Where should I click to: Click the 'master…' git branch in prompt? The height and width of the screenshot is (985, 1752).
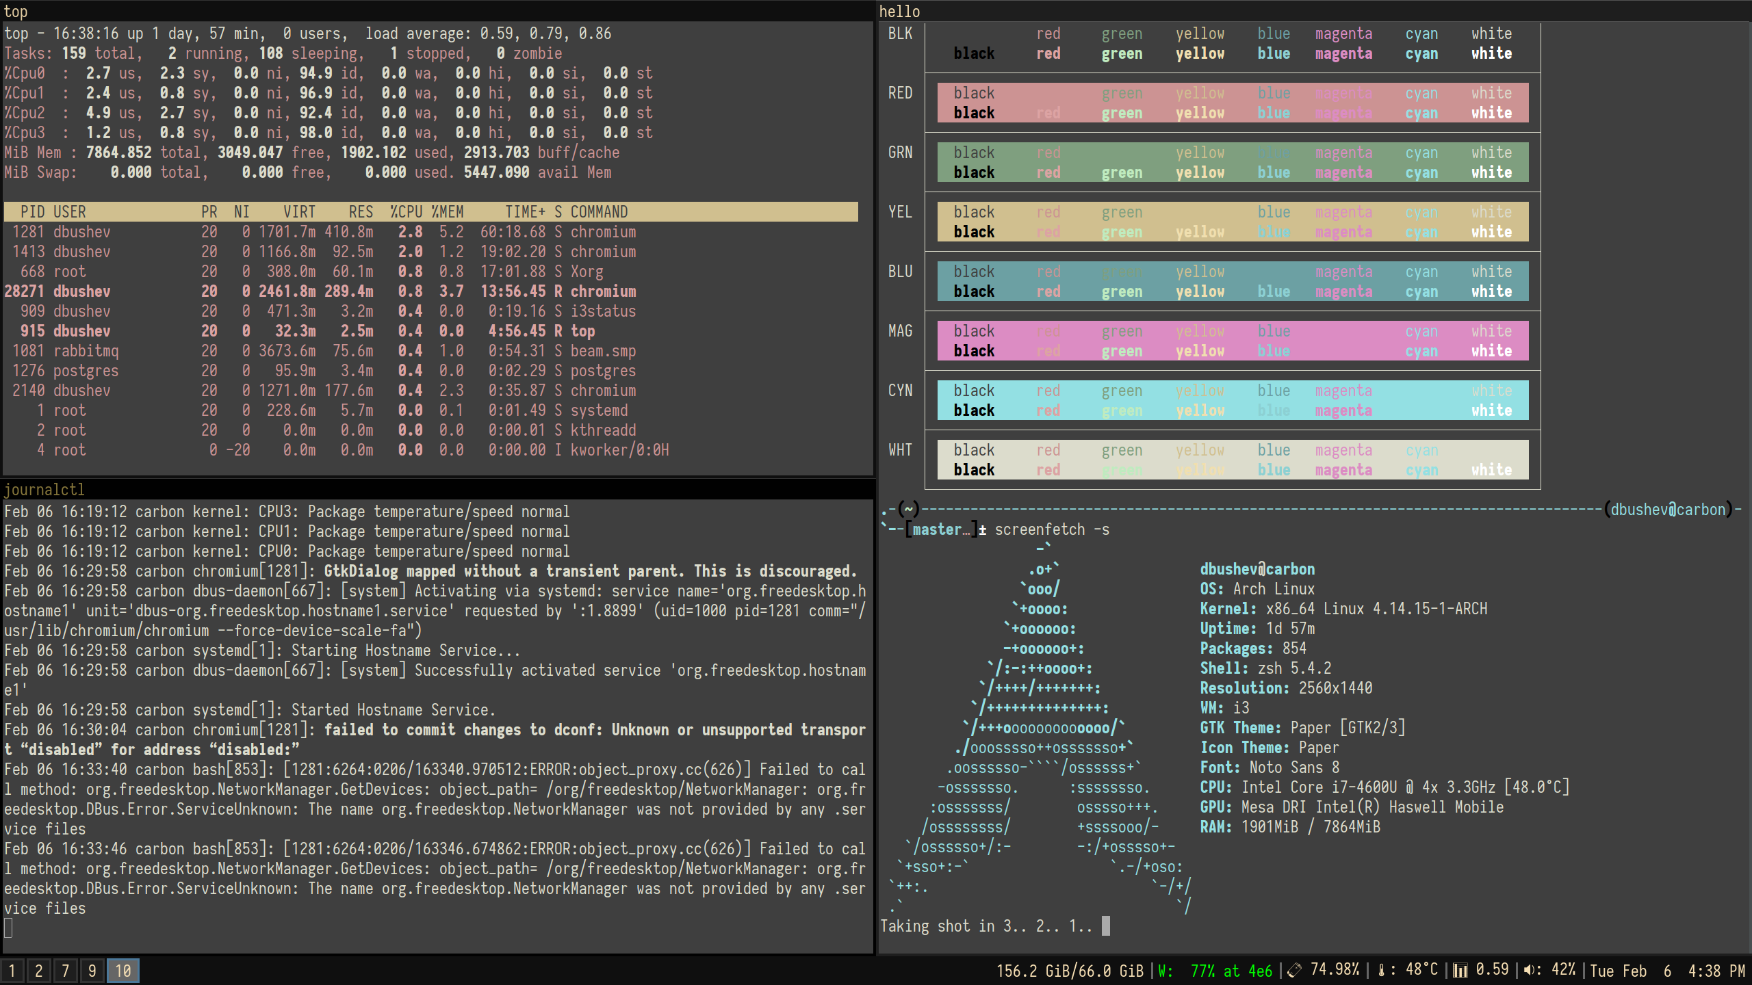pyautogui.click(x=941, y=529)
